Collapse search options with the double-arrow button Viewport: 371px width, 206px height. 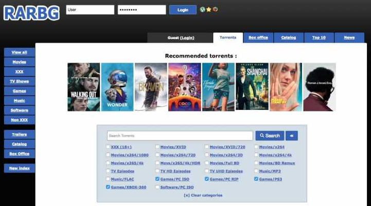(x=291, y=136)
